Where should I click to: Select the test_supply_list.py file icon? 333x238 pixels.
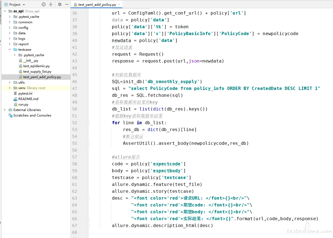tap(21, 72)
